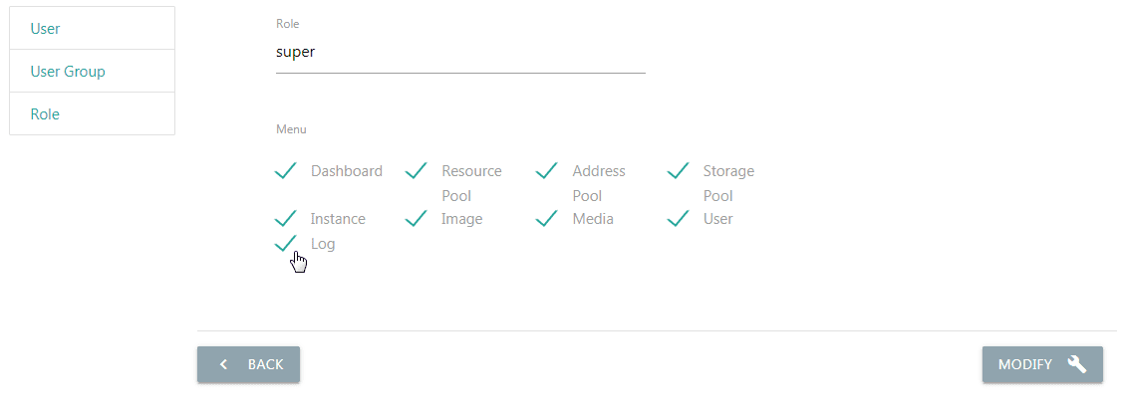The width and height of the screenshot is (1123, 419).
Task: Toggle the Resource Pool checkmark
Action: (417, 171)
